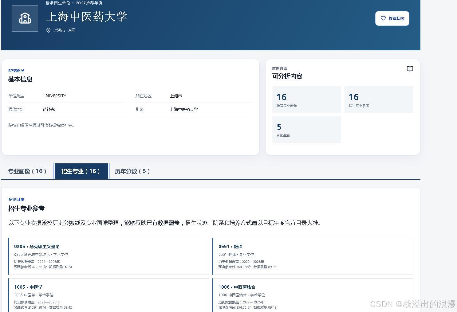Click the 待补充 value for 通信地址

pos(49,109)
